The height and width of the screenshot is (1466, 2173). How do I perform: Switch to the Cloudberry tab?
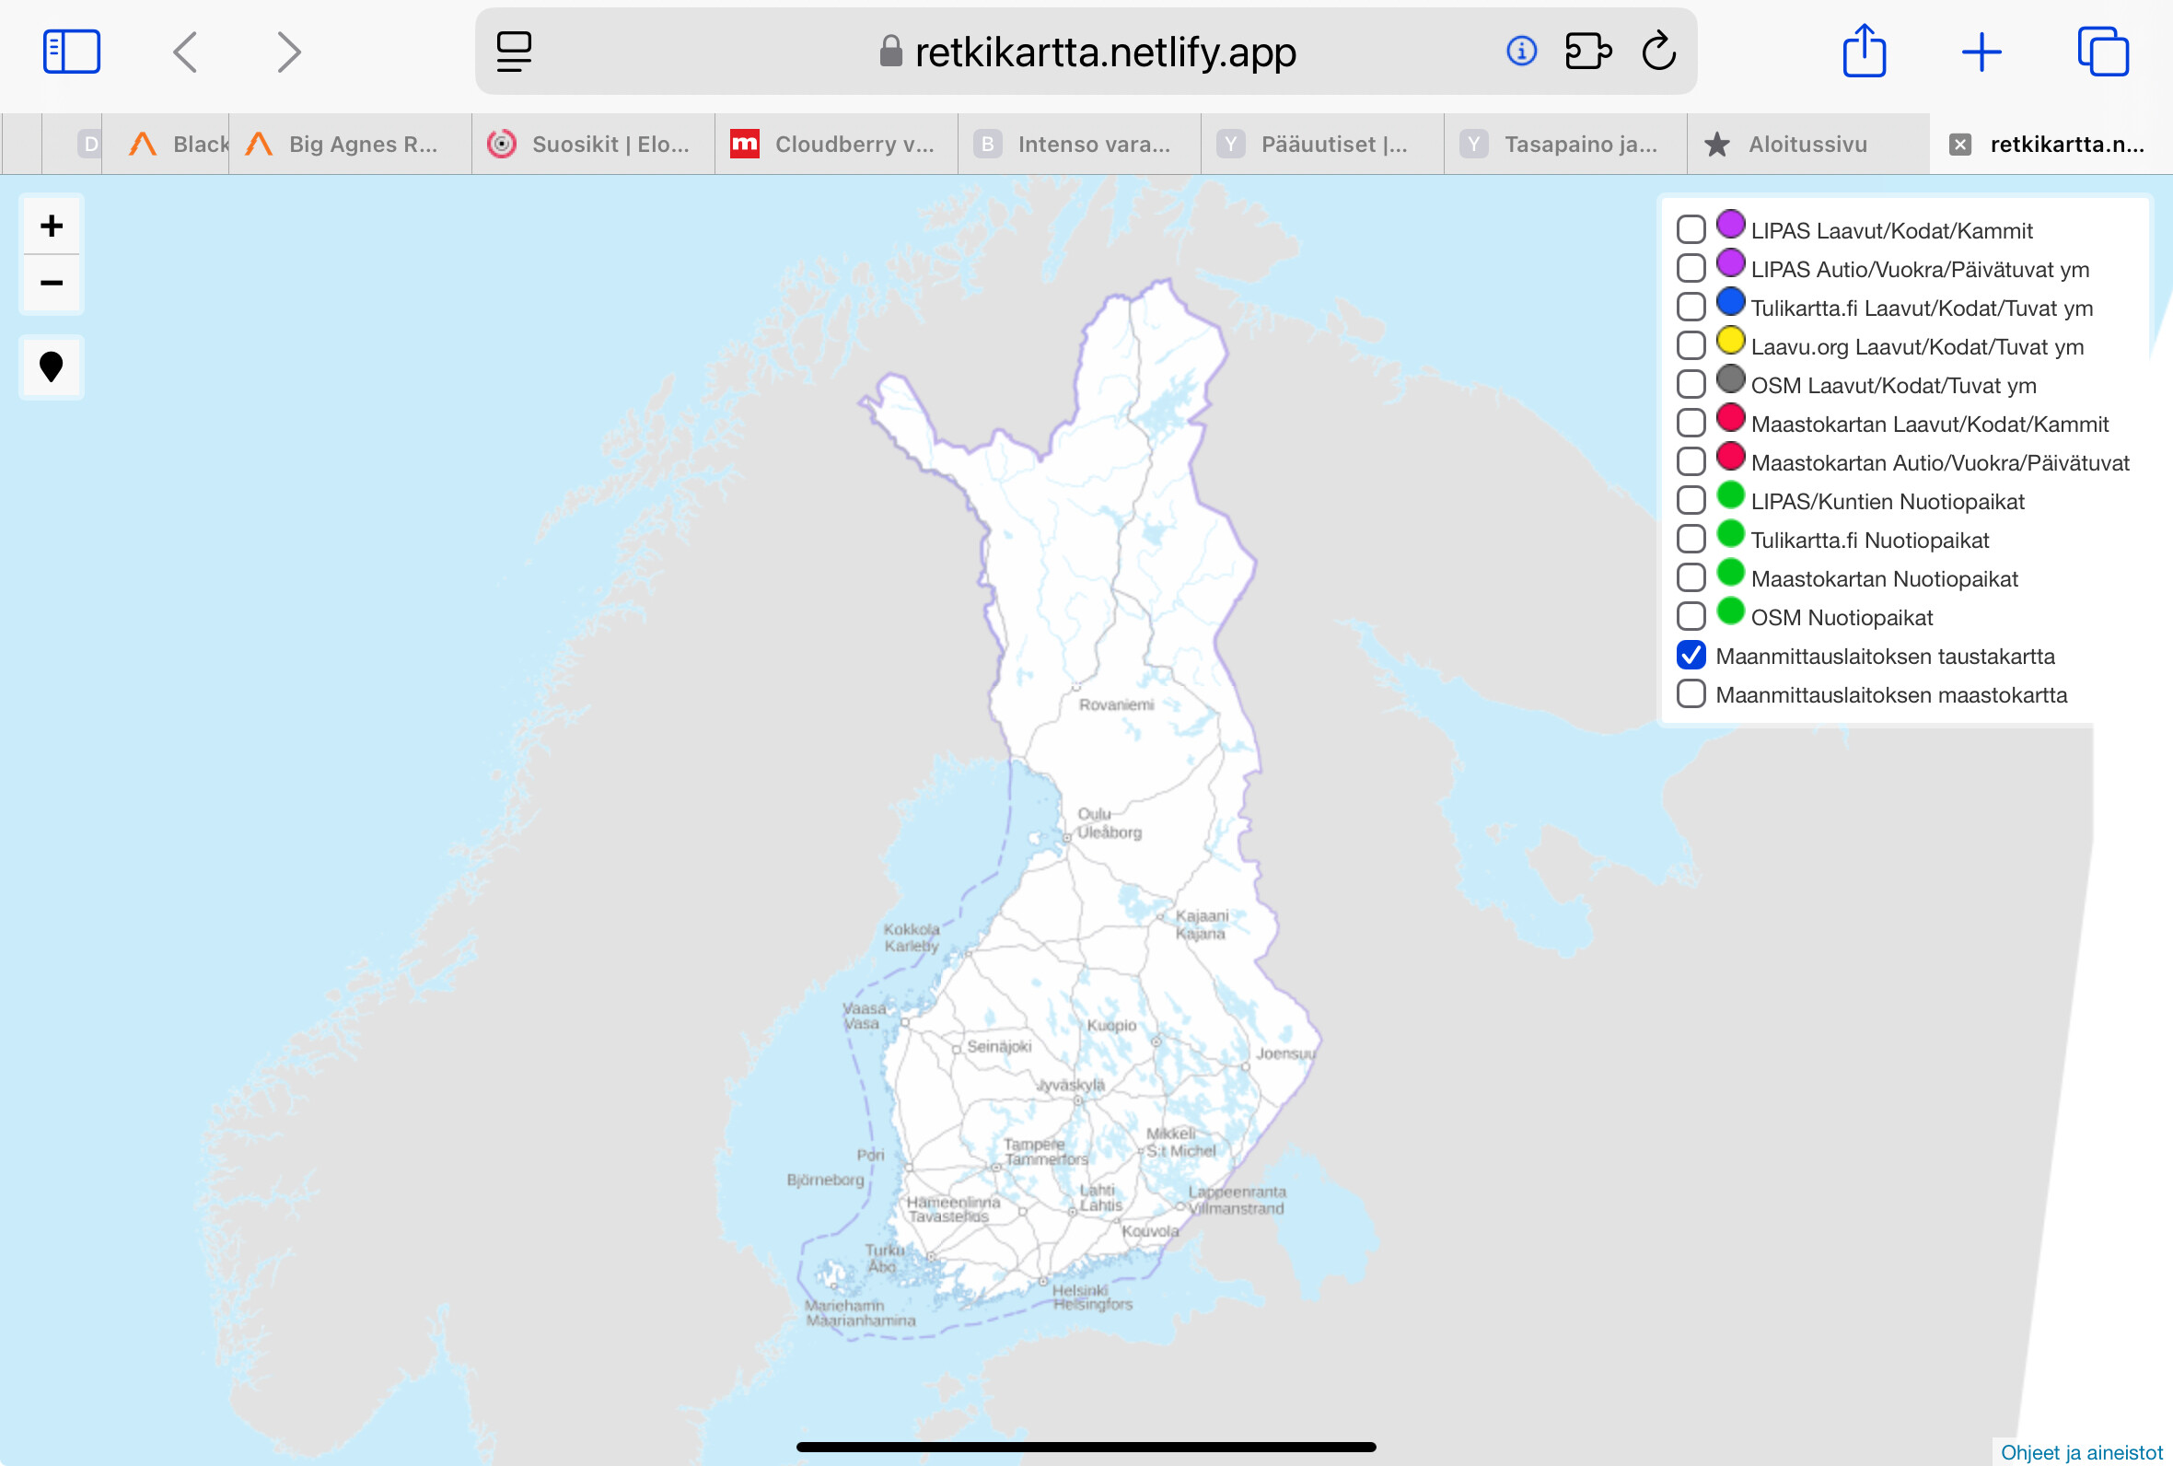click(835, 144)
